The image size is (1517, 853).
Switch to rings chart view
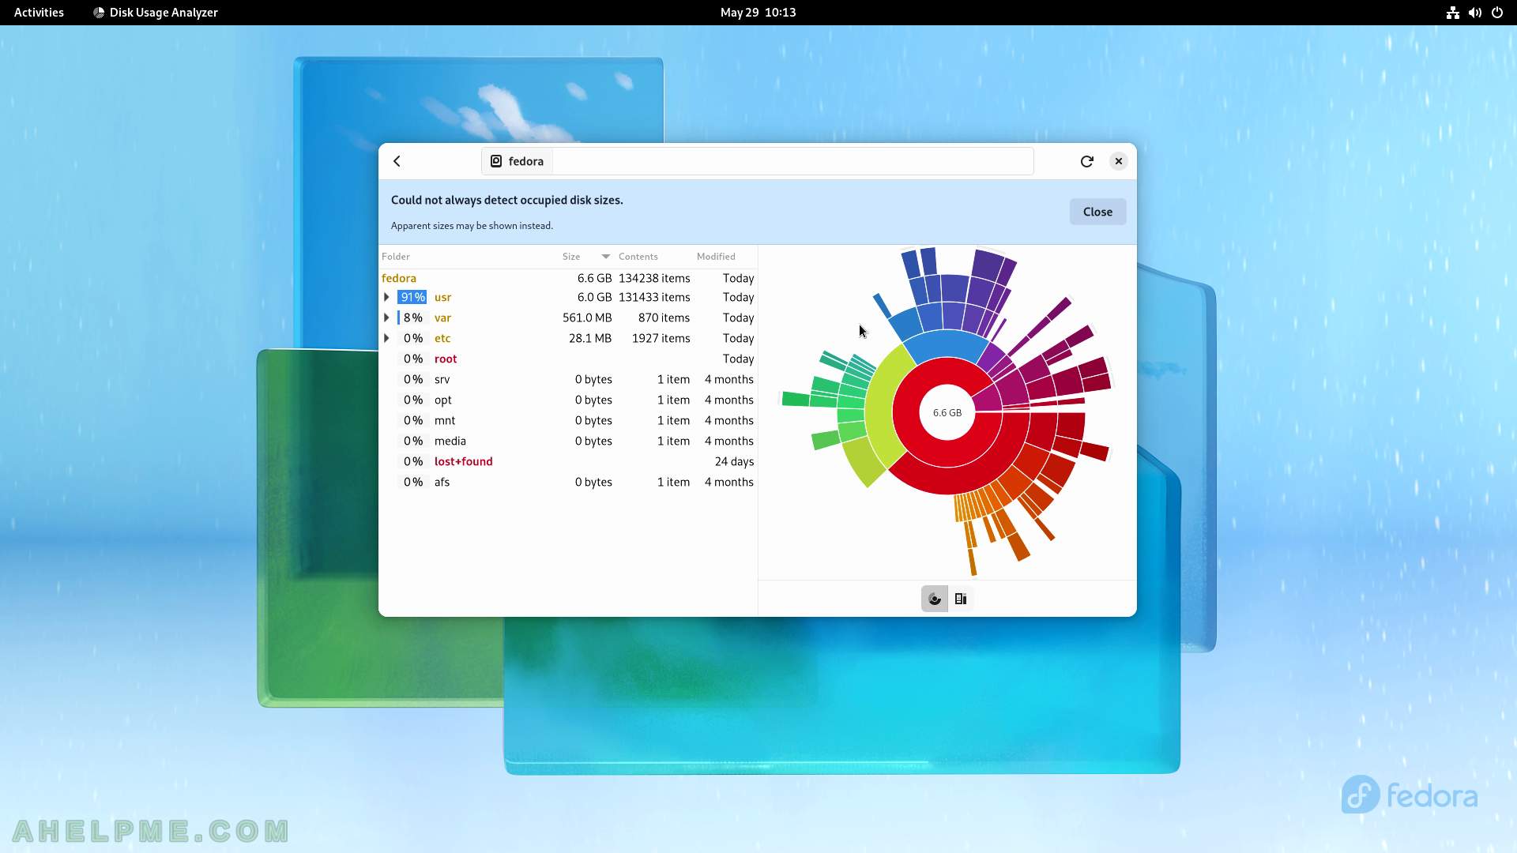coord(935,599)
